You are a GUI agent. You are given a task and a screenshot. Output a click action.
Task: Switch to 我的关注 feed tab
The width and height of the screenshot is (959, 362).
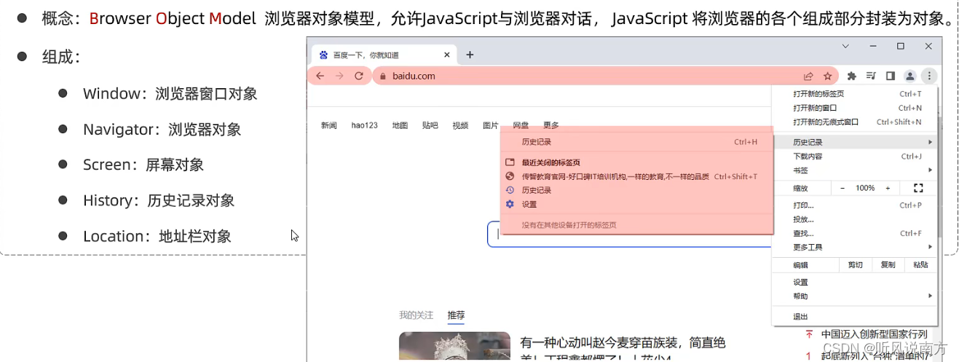(416, 315)
